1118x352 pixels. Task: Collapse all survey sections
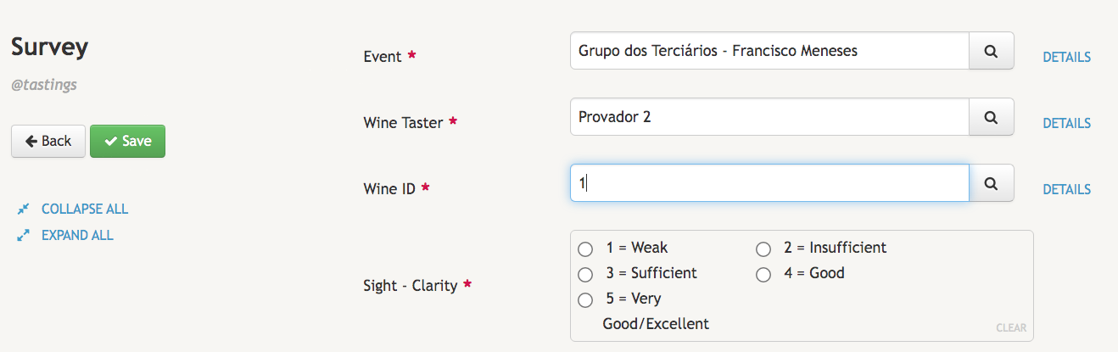point(84,209)
